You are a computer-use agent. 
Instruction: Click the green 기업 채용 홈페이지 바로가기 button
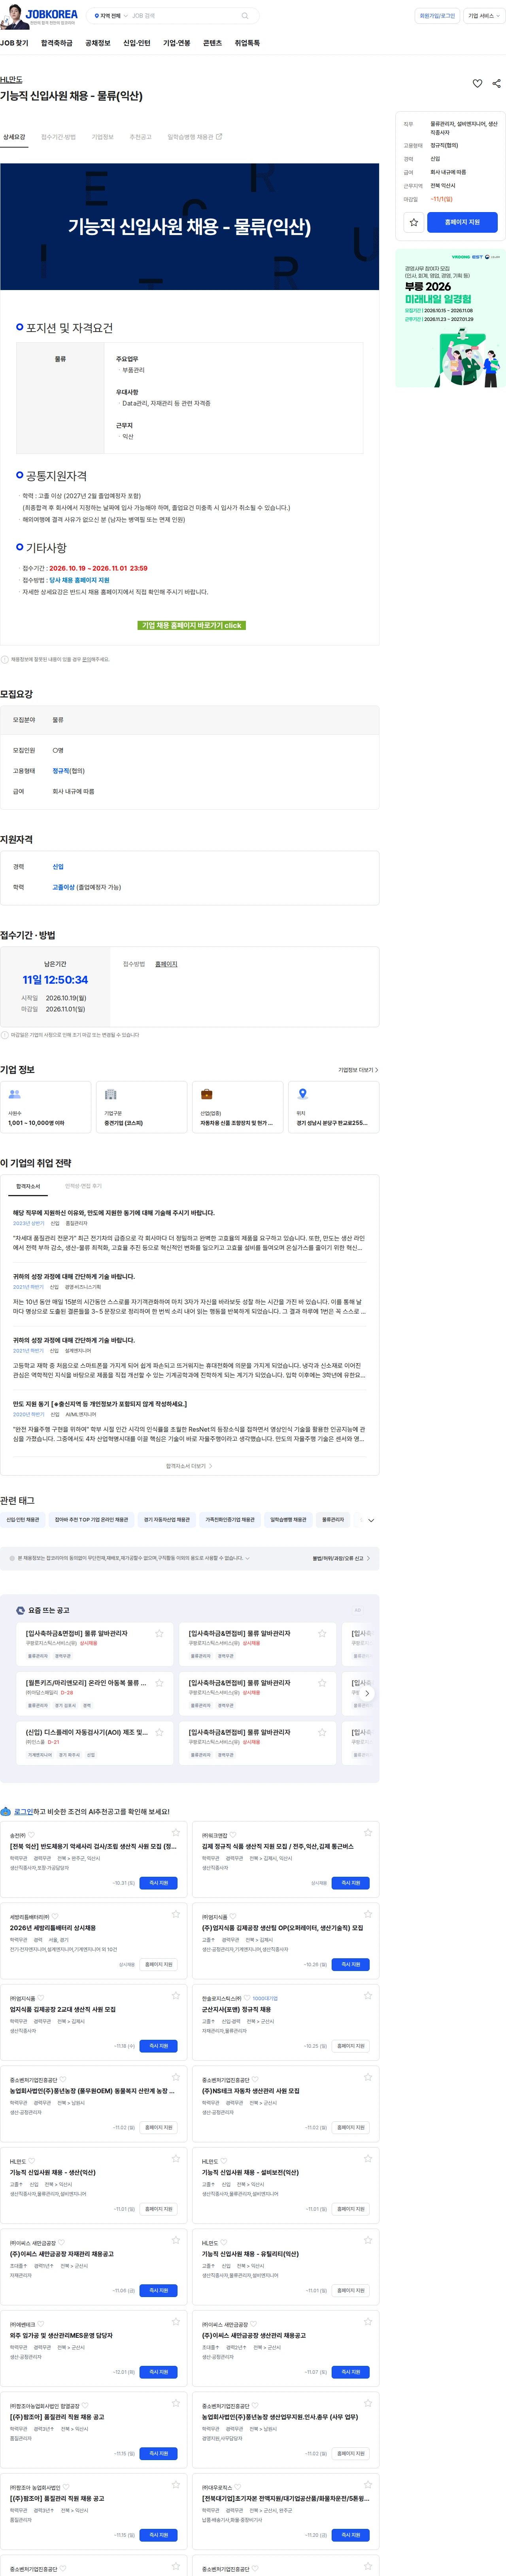pos(191,625)
